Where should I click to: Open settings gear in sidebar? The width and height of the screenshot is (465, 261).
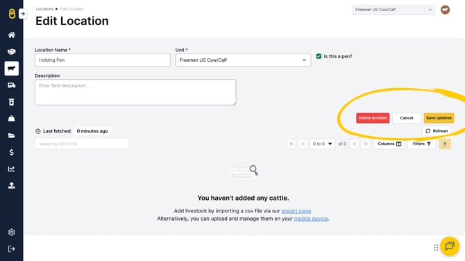point(12,232)
